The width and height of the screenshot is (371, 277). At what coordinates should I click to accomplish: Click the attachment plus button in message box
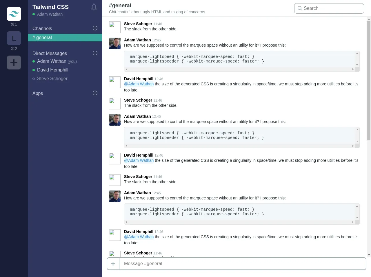pyautogui.click(x=113, y=264)
